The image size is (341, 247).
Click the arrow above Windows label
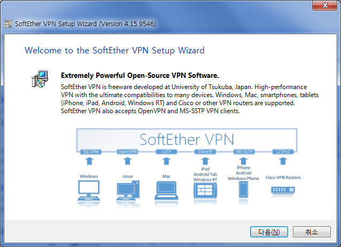point(89,161)
